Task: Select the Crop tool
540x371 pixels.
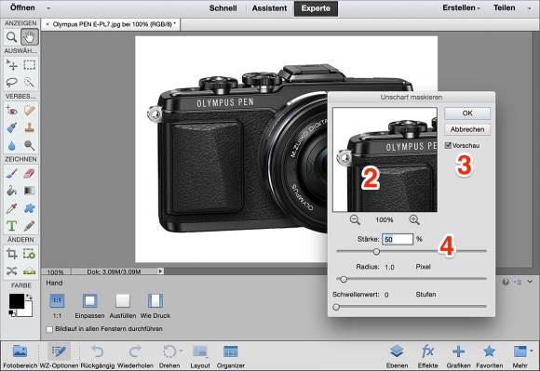Action: coord(12,254)
